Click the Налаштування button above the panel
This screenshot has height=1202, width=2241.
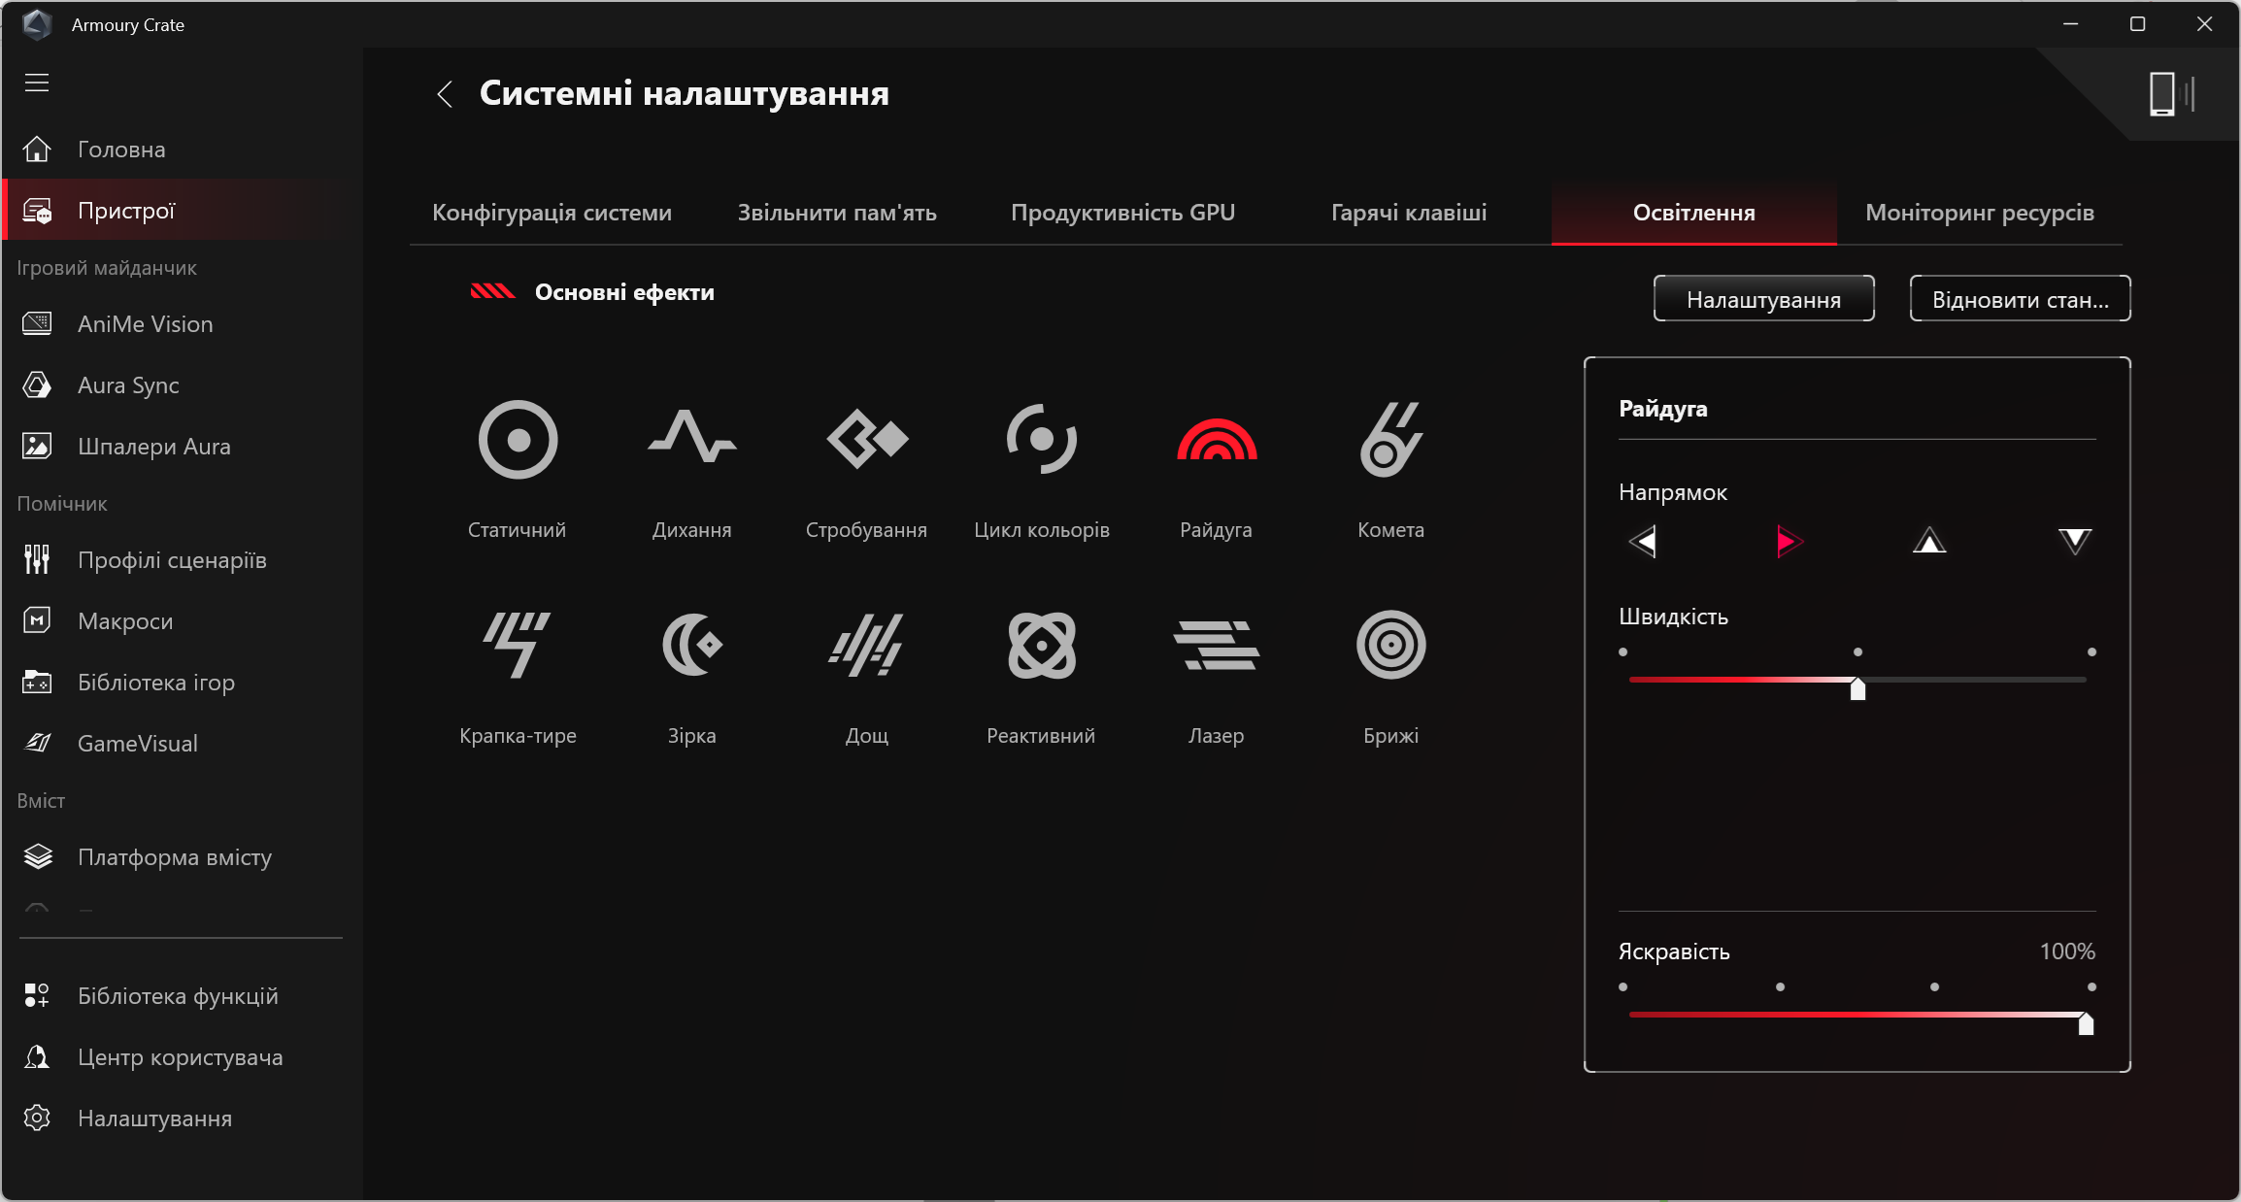click(x=1763, y=299)
